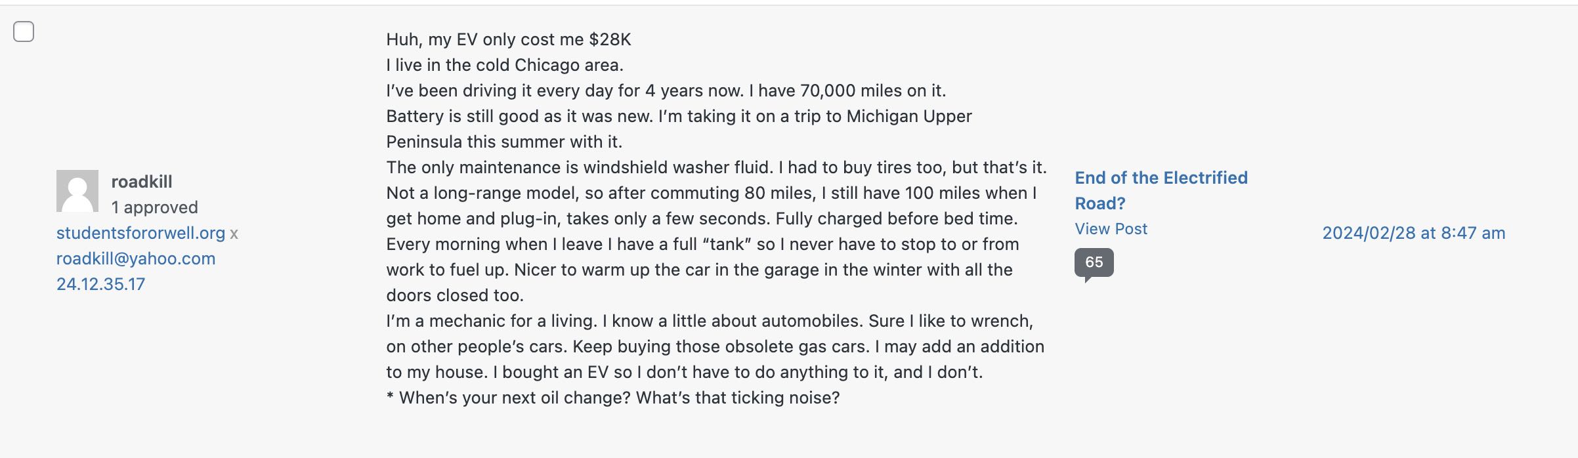Click the line mentioning 70,000 miles

[666, 91]
